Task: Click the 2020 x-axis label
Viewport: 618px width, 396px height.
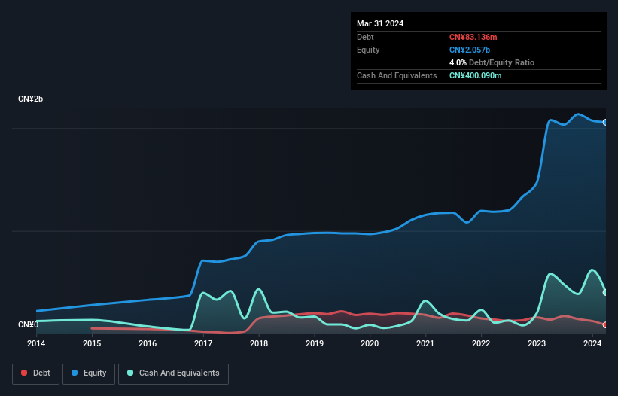Action: [370, 343]
